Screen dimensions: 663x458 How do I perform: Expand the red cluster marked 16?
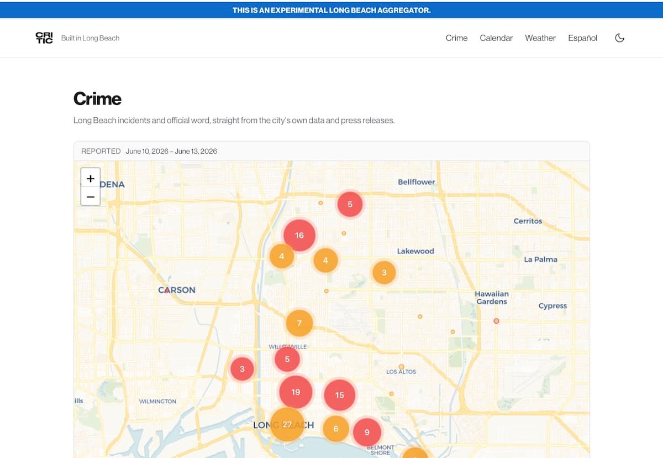pos(299,235)
